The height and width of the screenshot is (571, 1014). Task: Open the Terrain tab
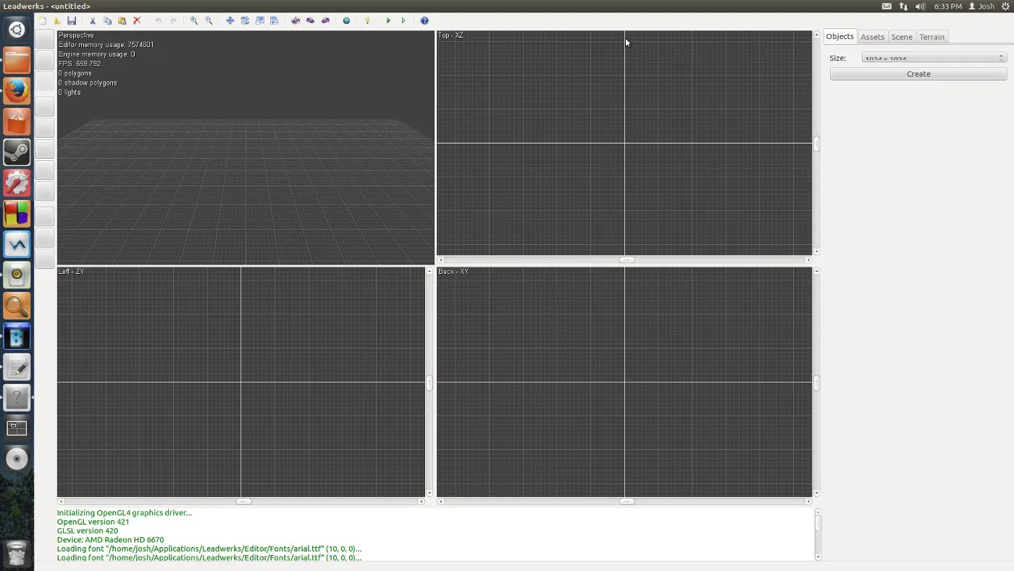click(x=931, y=37)
